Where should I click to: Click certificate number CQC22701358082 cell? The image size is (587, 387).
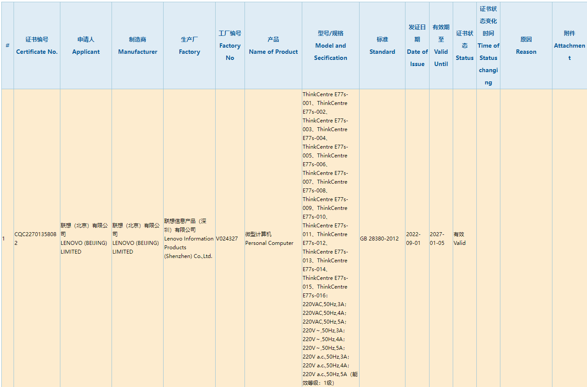pos(35,238)
